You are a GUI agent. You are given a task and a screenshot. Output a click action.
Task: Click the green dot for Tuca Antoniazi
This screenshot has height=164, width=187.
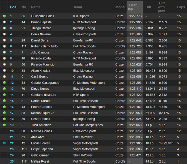[x=4, y=125]
